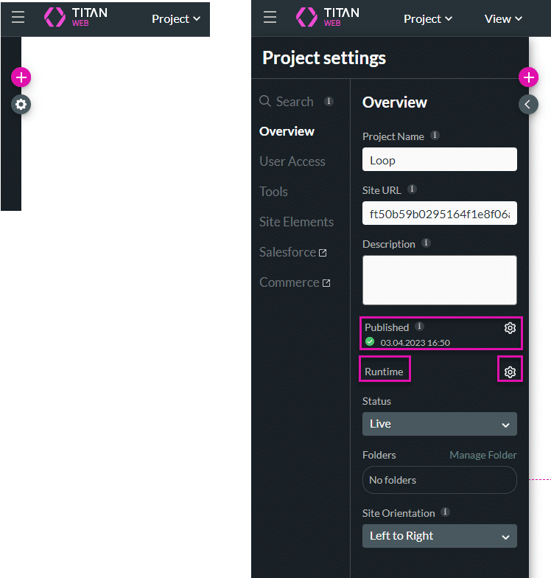
Task: Collapse the Project settings panel with the arrow
Action: tap(528, 105)
